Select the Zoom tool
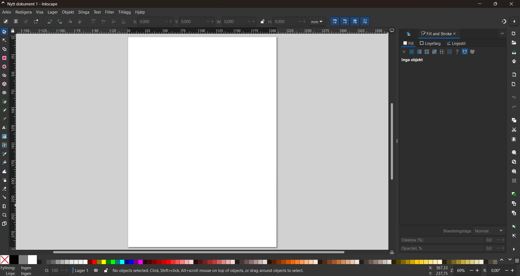Viewport: 520px width, 276px height. click(x=4, y=215)
